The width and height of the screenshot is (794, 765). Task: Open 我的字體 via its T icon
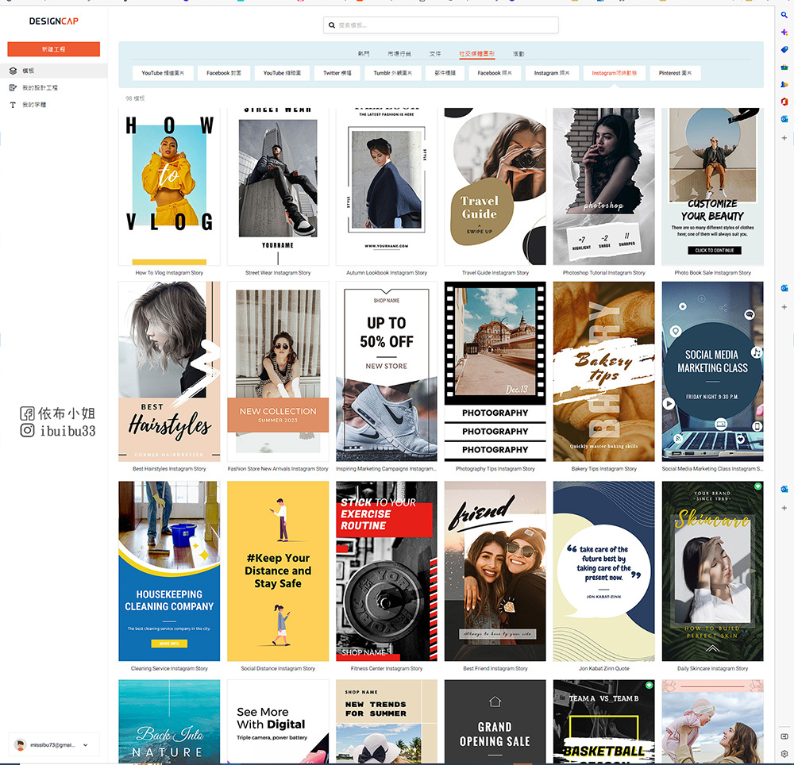[13, 105]
